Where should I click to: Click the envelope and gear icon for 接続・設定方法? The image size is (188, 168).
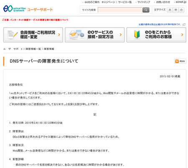[x=77, y=35]
